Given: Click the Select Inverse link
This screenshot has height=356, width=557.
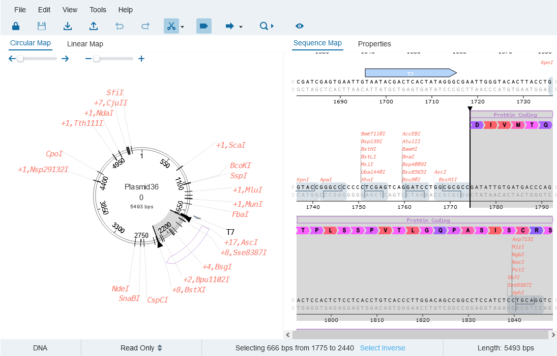Looking at the screenshot, I should tap(383, 347).
